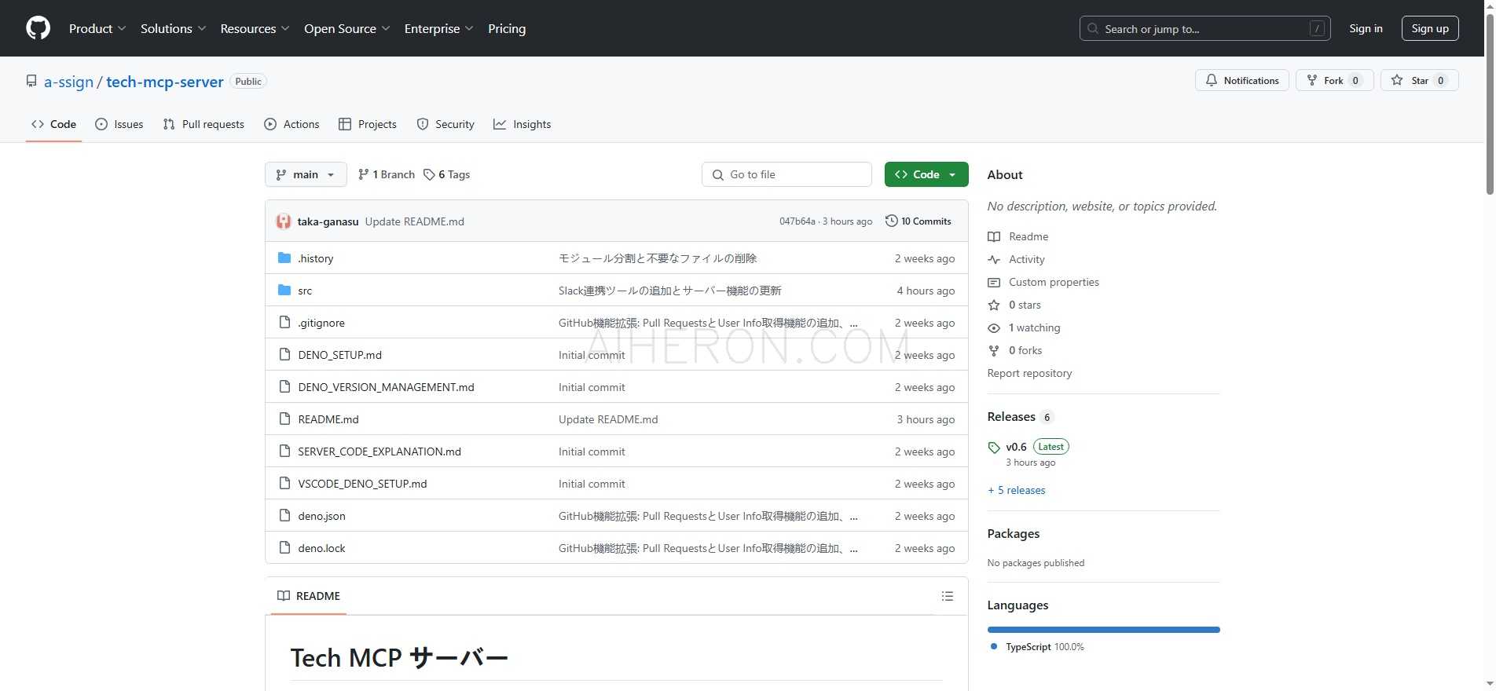Click the Sign in link

(1366, 28)
